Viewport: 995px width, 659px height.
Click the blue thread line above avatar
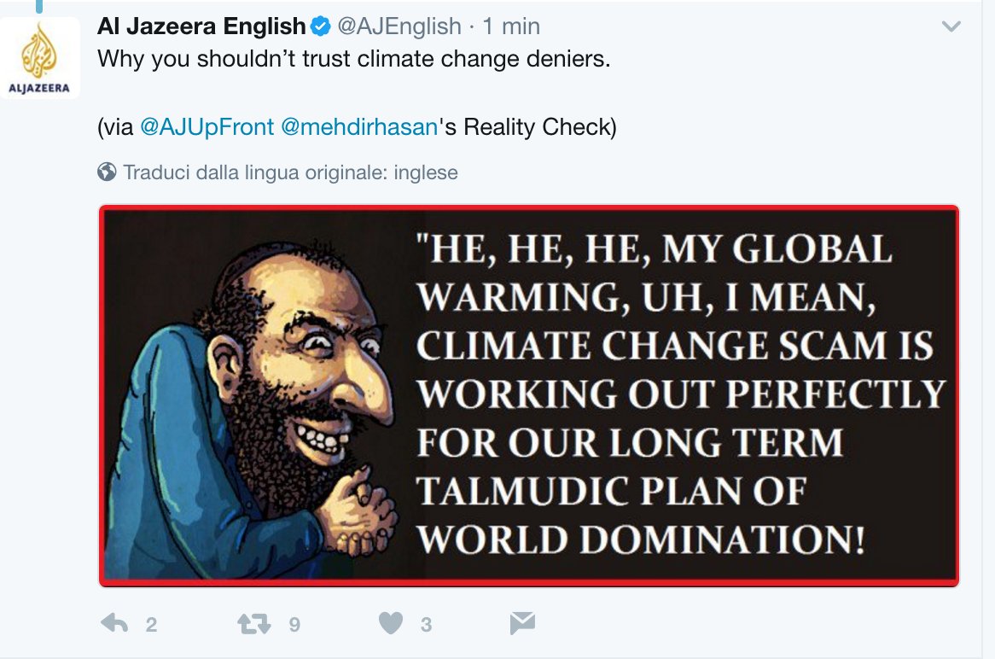[39, 6]
